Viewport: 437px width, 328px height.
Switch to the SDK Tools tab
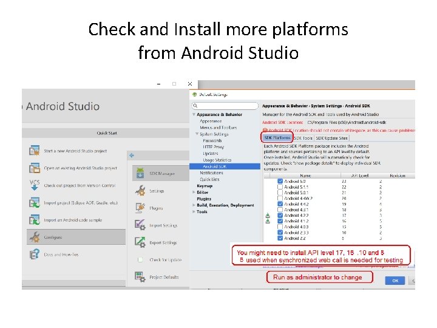tap(303, 138)
